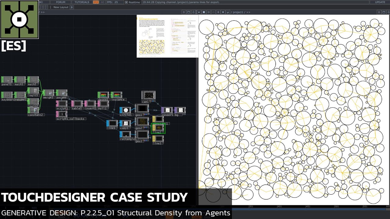The image size is (390, 219).
Task: Select the table1 DAT node
Action: (x=77, y=105)
